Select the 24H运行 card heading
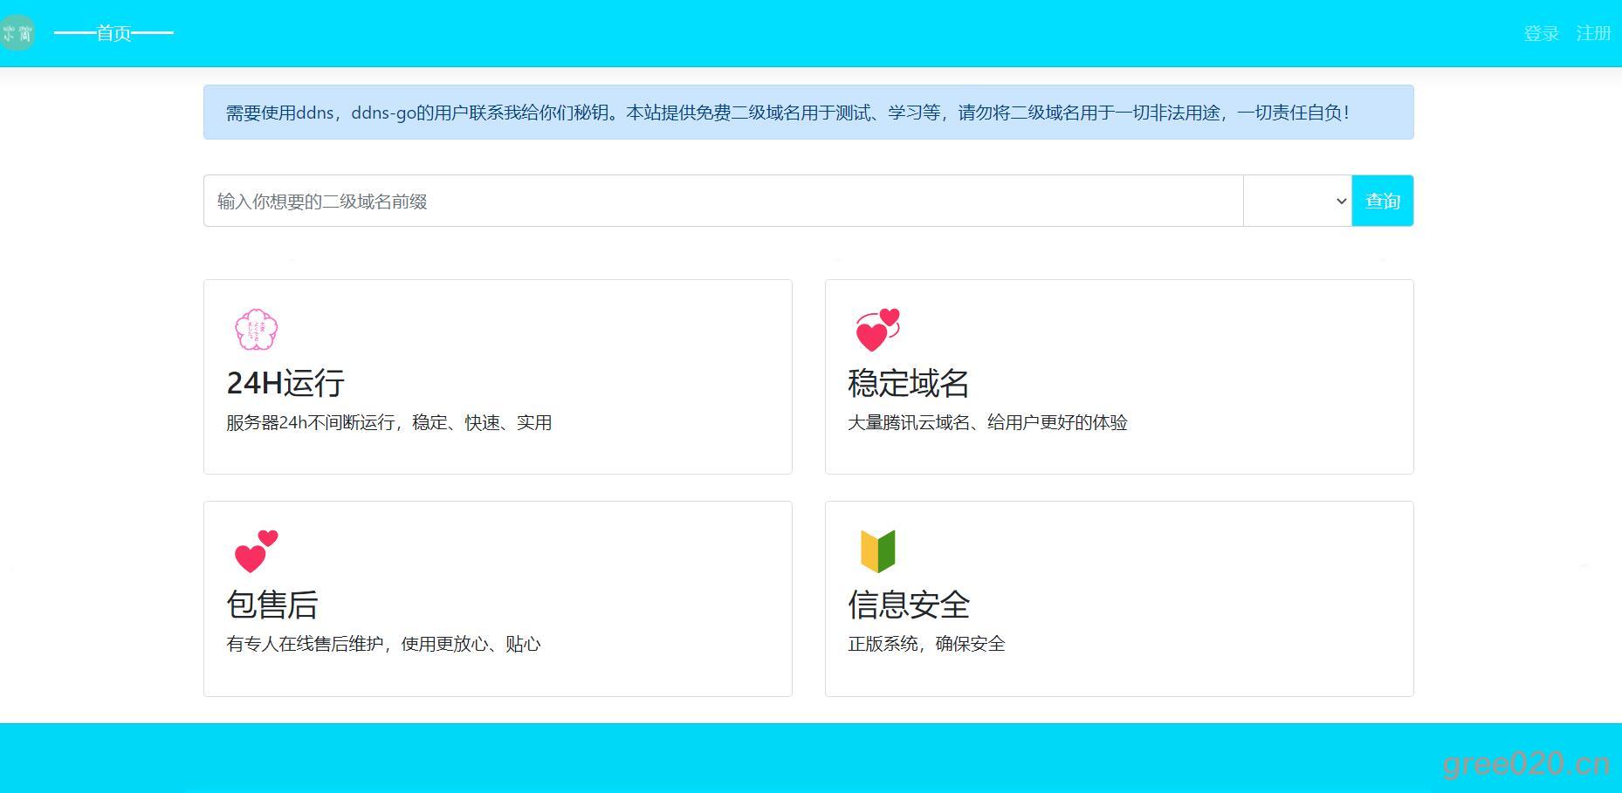 285,383
